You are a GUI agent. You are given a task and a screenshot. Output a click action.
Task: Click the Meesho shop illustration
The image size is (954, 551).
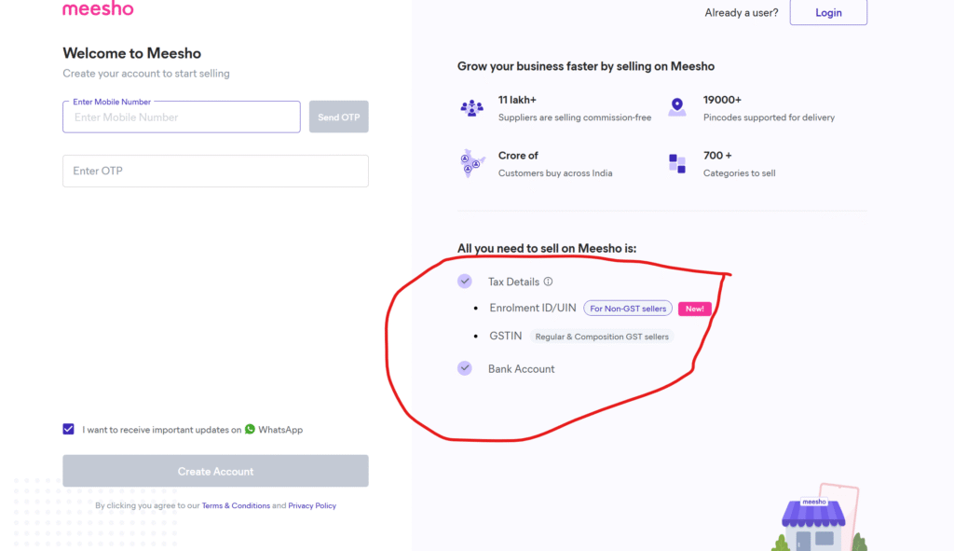coord(813,524)
